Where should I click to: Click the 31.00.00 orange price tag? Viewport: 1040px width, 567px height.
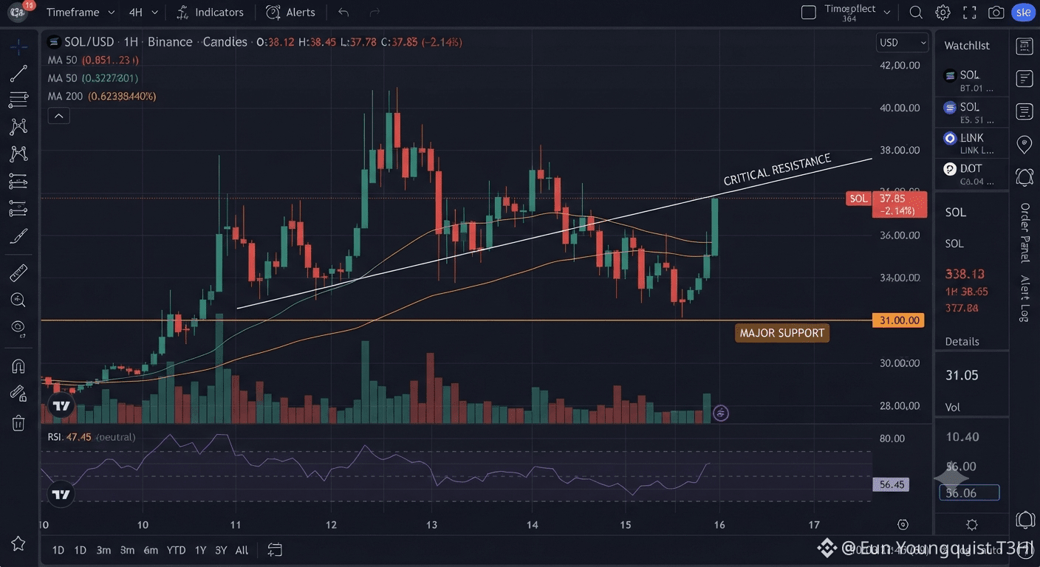point(898,320)
